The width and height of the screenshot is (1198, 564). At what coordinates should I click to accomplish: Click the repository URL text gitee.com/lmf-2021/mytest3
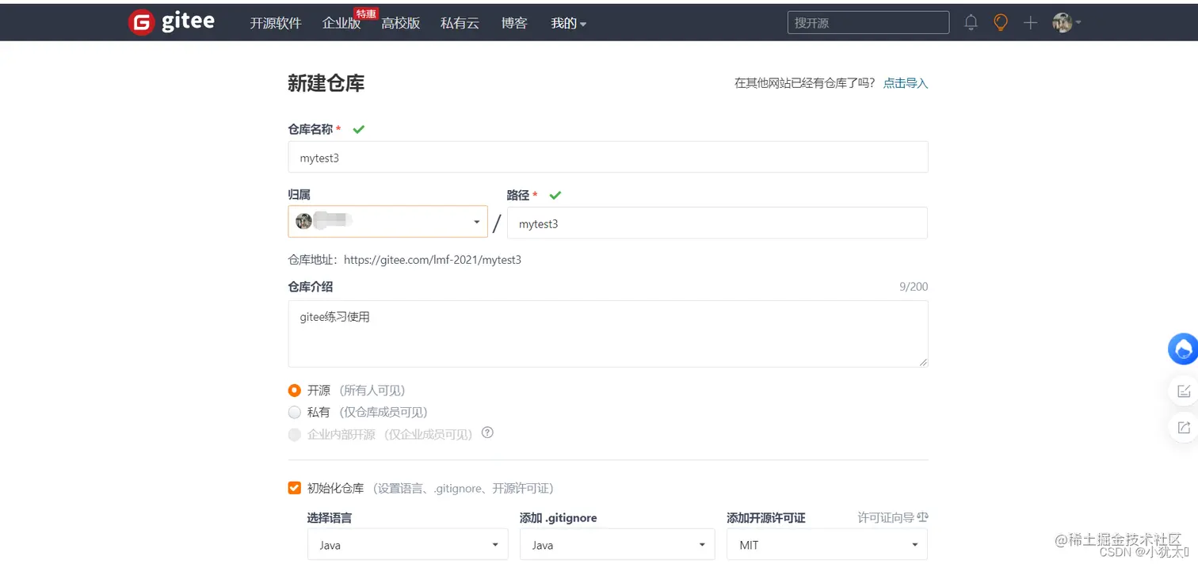tap(433, 260)
